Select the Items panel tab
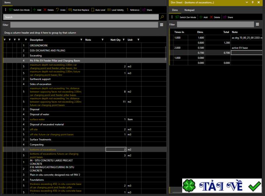This screenshot has height=196, width=265. click(7, 3)
